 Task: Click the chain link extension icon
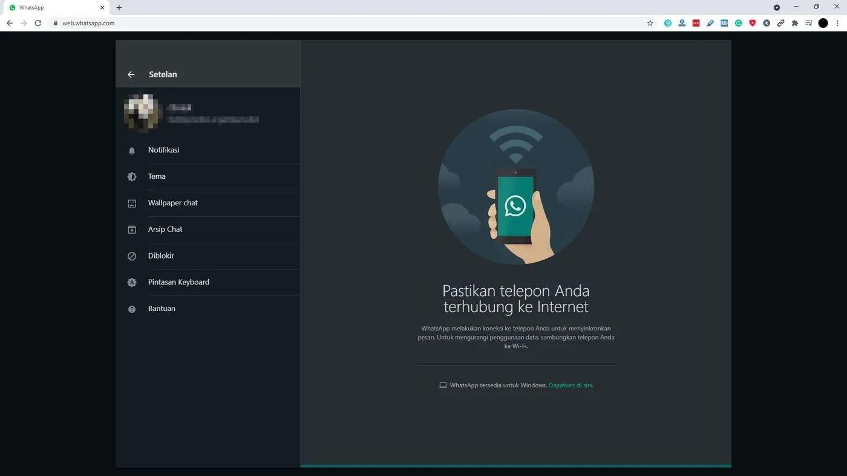[x=781, y=23]
